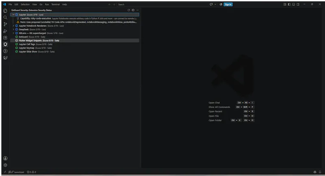Click the VS Code logo in title bar

click(x=4, y=4)
